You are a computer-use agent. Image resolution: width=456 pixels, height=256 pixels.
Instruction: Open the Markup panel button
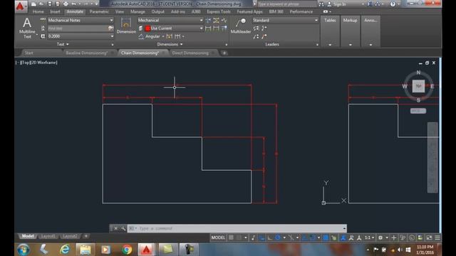tap(350, 31)
